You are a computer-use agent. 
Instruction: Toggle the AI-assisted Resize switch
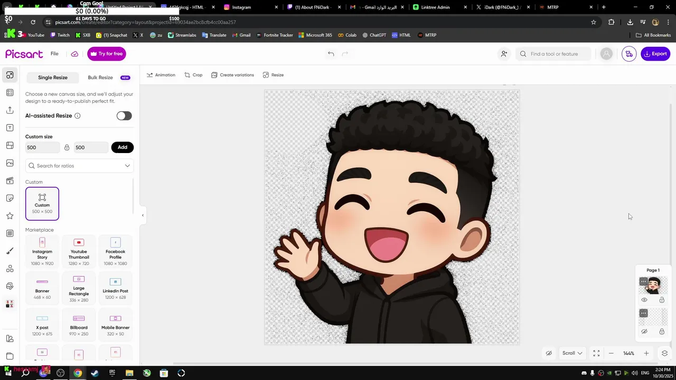(124, 116)
